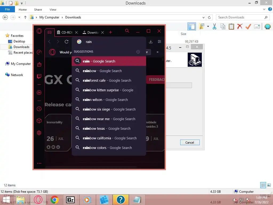Reload the page in Opera
This screenshot has width=273, height=205.
66,42
